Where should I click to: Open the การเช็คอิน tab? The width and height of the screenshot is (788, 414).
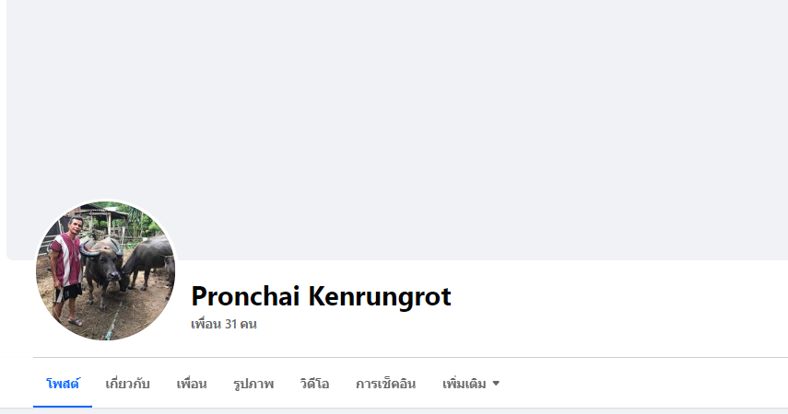(x=385, y=384)
